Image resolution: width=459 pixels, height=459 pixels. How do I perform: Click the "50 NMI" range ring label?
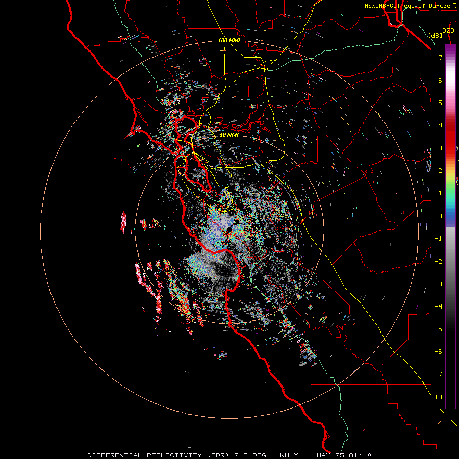229,135
